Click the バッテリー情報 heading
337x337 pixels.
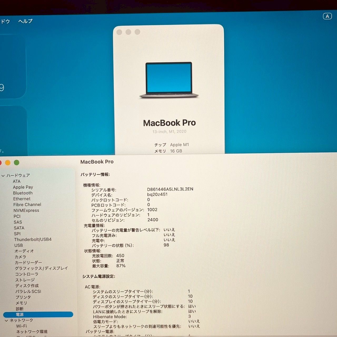point(95,175)
